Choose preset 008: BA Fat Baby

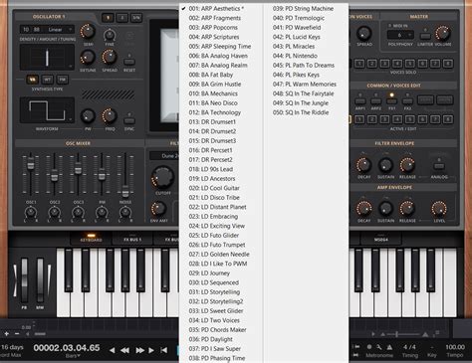tap(211, 75)
